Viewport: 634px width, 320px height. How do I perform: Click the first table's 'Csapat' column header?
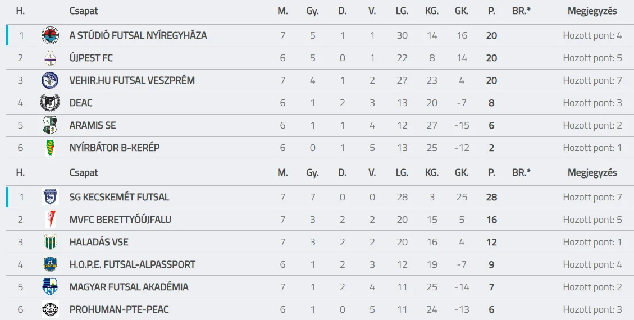[x=84, y=11]
